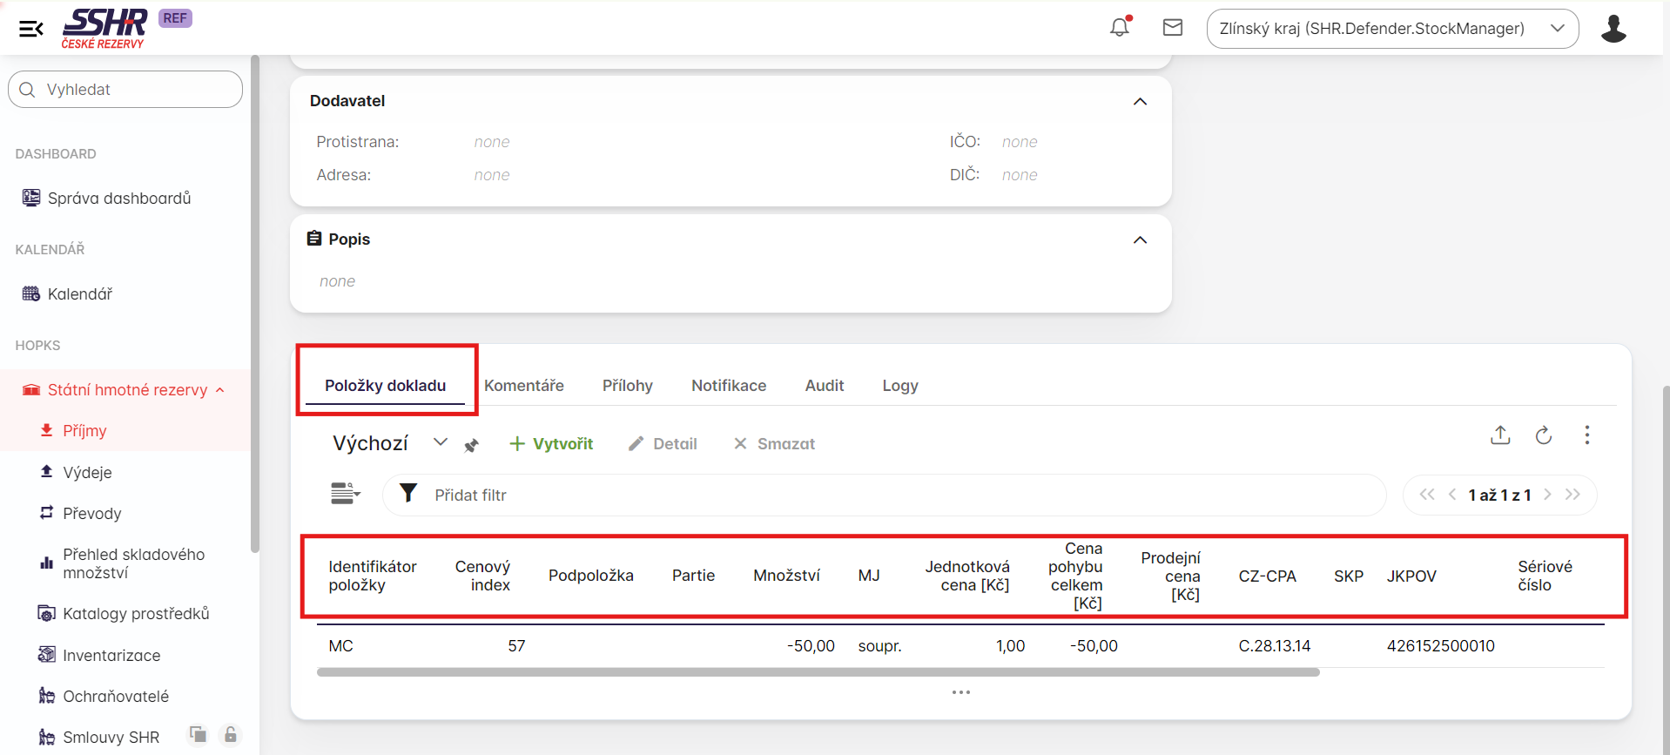Open Výdeje in the sidebar
This screenshot has width=1670, height=755.
point(87,473)
